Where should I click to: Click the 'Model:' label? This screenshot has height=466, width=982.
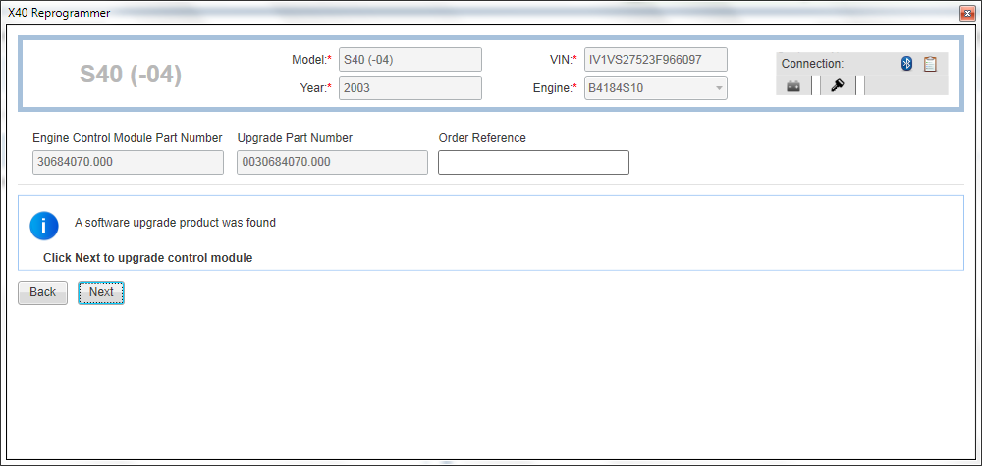(311, 60)
